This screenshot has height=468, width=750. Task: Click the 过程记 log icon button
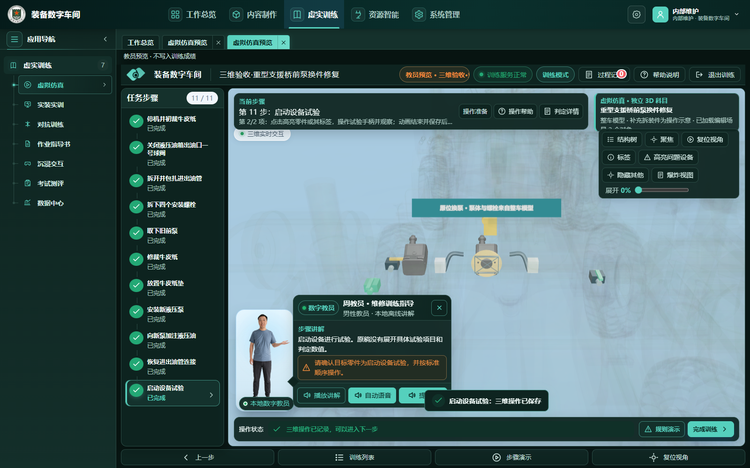click(x=604, y=75)
